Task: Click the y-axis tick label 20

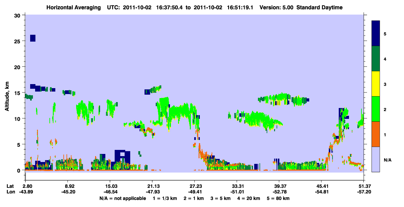Action: tap(18, 67)
